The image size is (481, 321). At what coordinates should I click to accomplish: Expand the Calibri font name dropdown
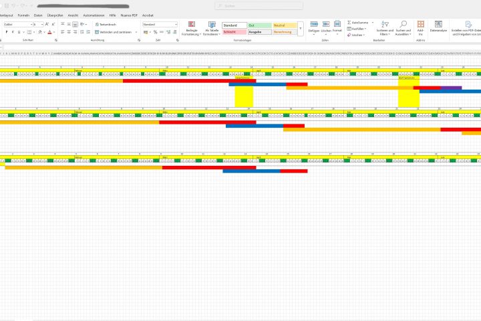(31, 24)
